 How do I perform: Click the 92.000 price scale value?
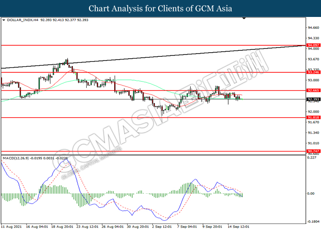[313, 112]
